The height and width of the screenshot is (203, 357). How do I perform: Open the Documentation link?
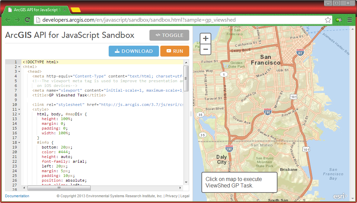[x=17, y=196]
